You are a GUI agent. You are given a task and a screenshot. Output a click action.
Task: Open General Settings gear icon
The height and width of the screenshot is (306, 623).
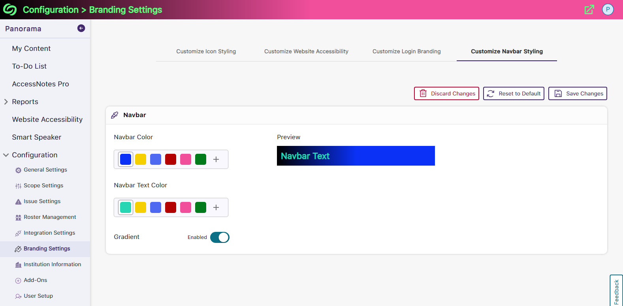click(18, 170)
